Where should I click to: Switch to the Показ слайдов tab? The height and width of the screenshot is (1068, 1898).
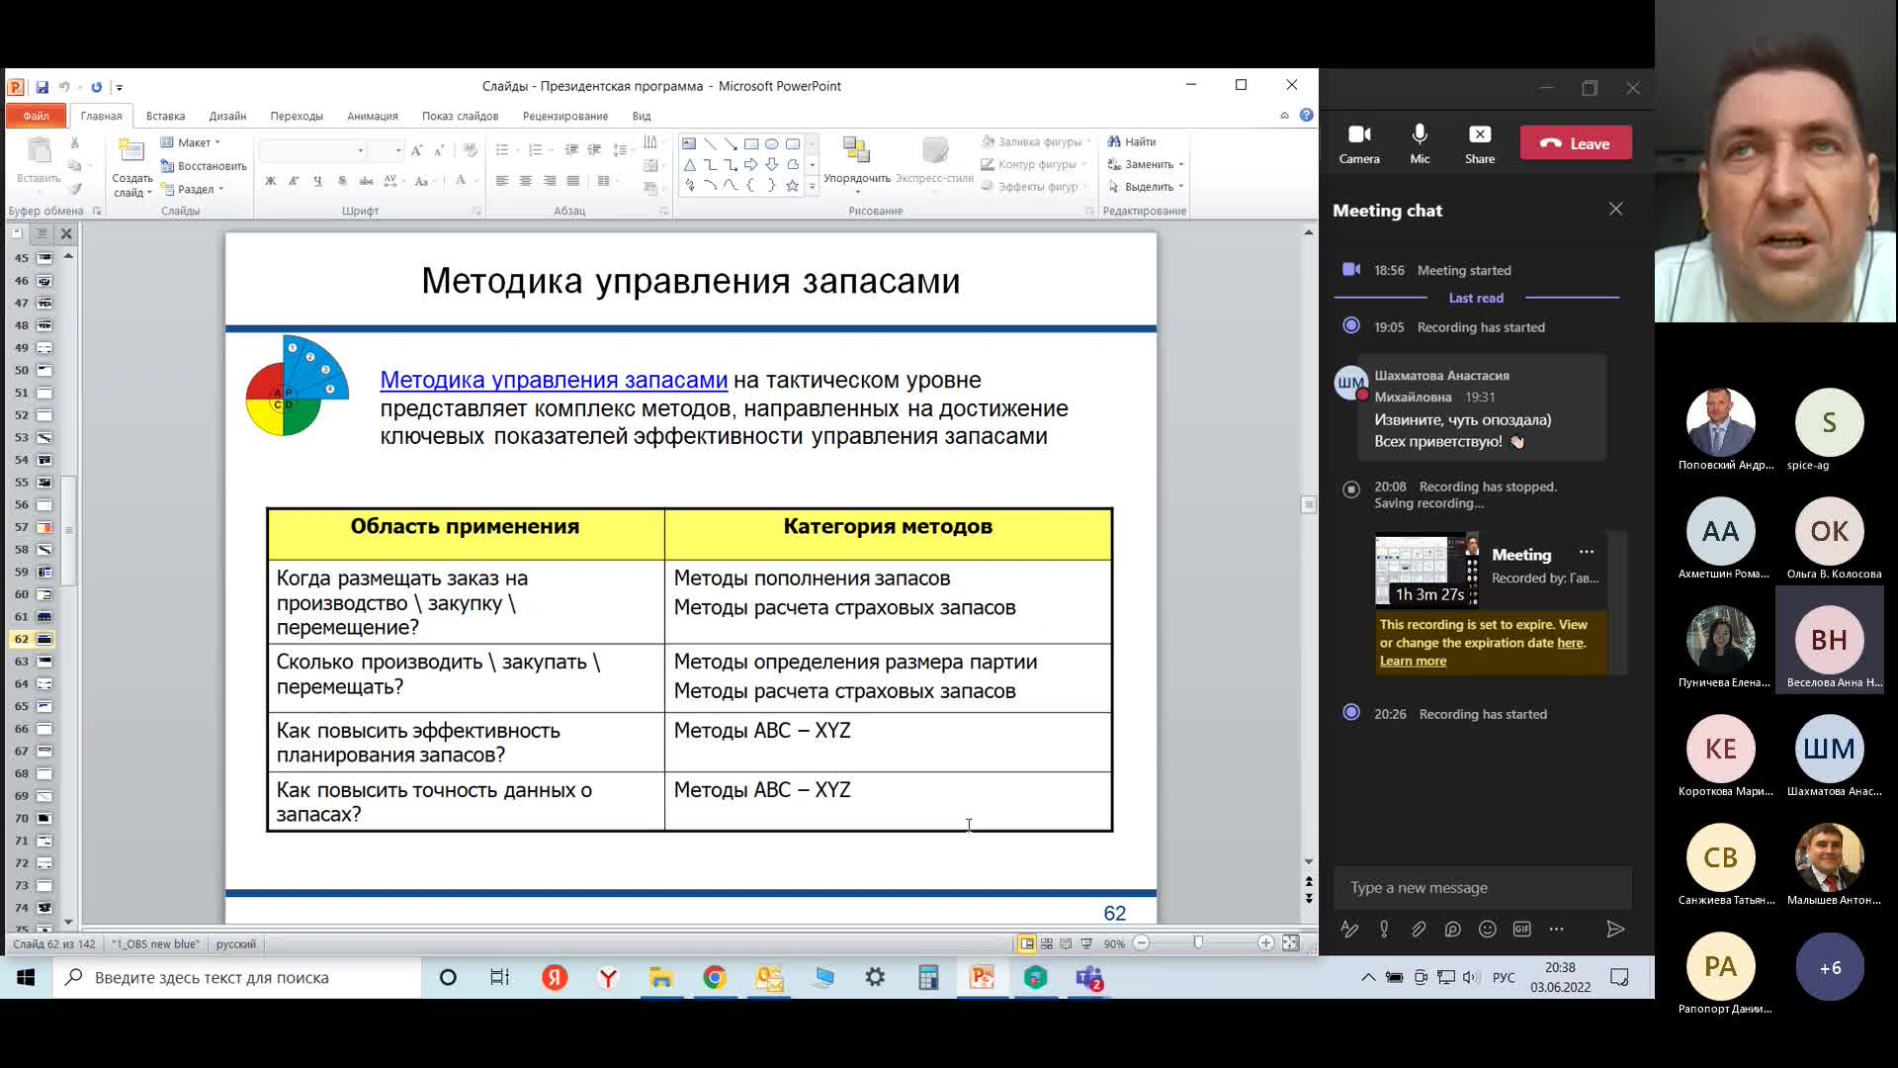coord(460,116)
